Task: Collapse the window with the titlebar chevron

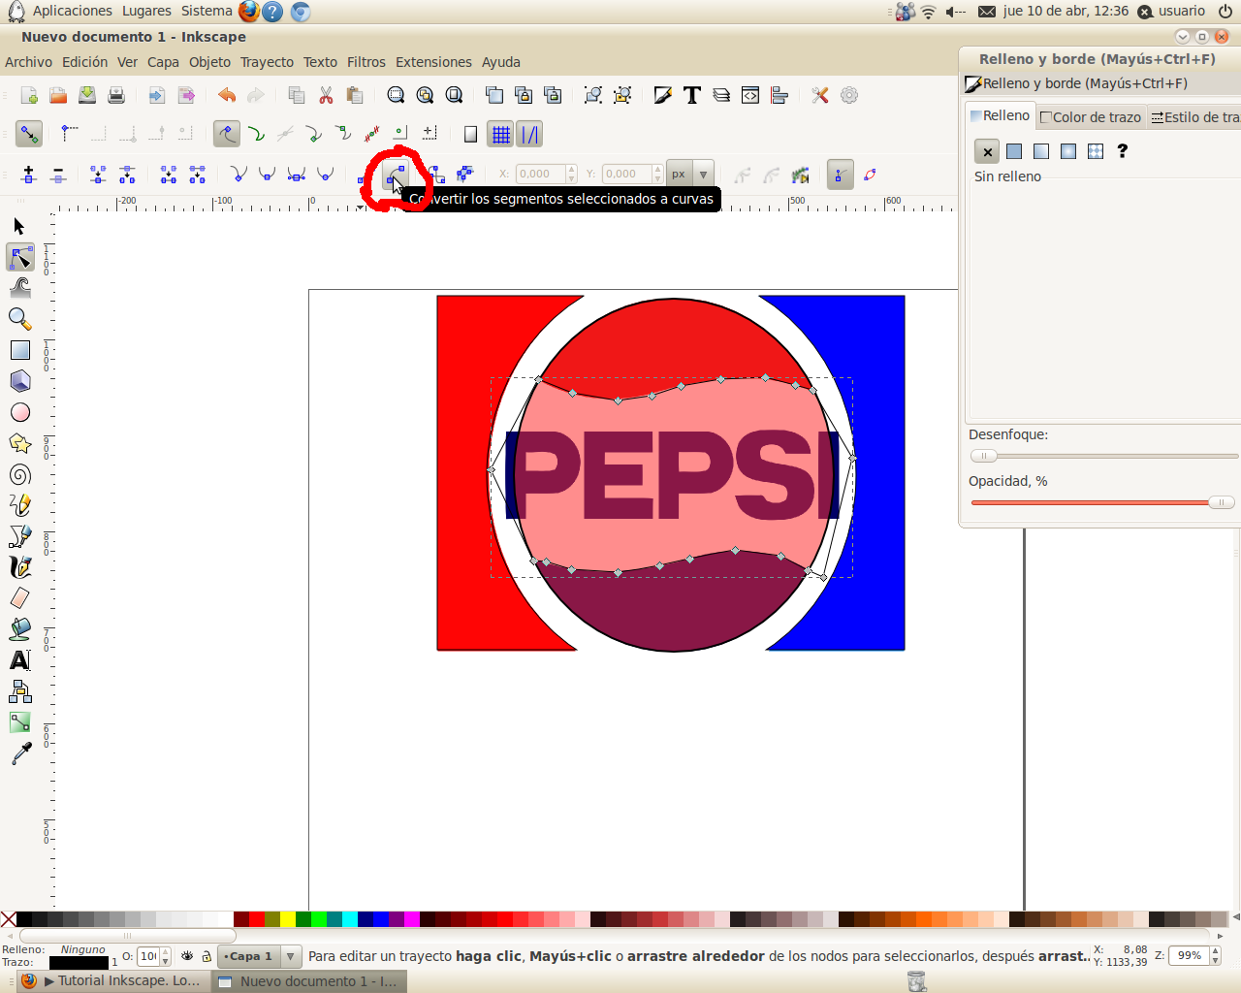Action: [1182, 36]
